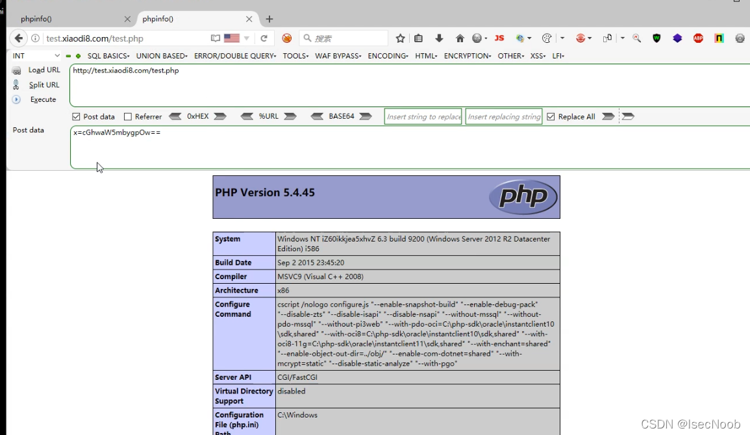Show bookmarks list icon
The image size is (750, 435).
[x=419, y=38]
